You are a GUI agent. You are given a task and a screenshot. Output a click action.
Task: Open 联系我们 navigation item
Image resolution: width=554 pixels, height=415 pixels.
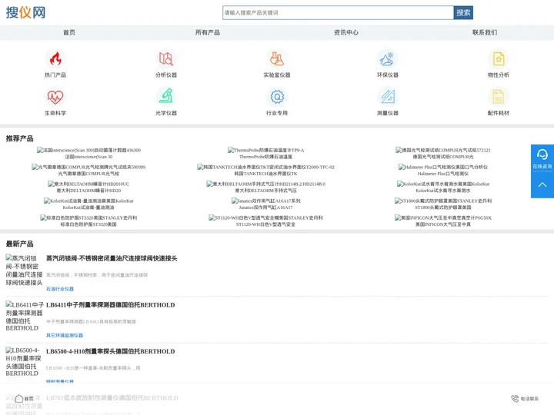tap(485, 32)
